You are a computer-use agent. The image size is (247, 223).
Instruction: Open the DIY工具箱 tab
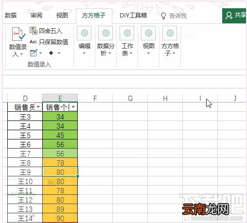click(133, 16)
